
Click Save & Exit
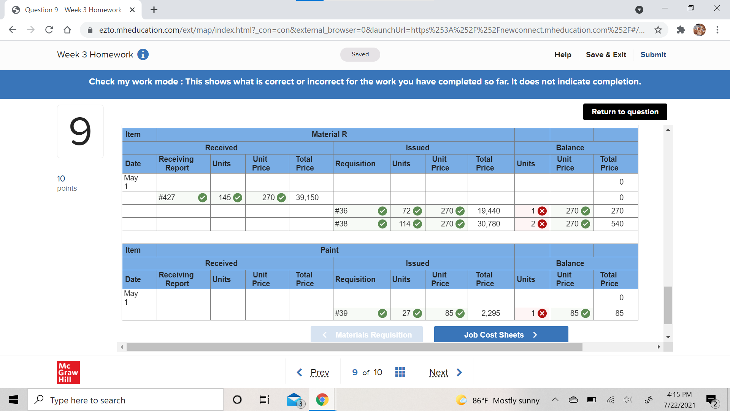pyautogui.click(x=606, y=54)
